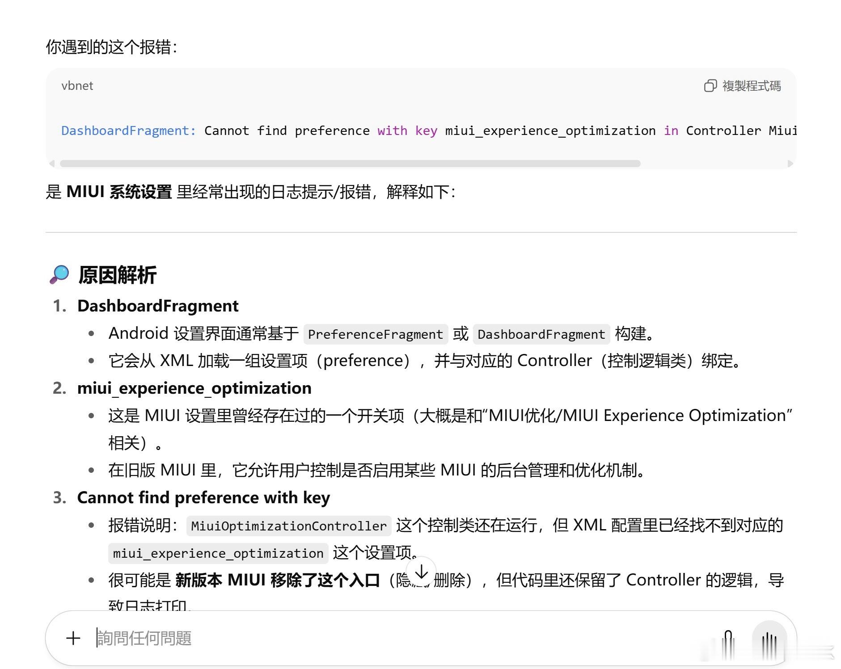Click the vbnet language label

77,86
